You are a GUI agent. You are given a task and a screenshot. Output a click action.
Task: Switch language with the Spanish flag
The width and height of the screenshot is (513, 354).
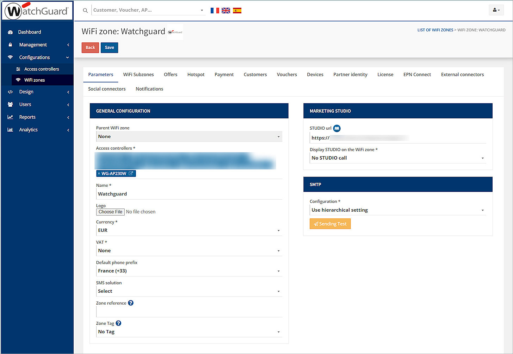pos(237,11)
